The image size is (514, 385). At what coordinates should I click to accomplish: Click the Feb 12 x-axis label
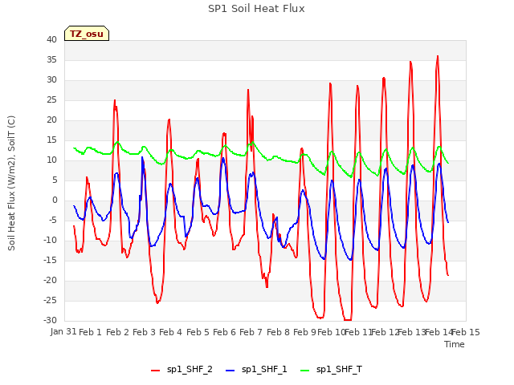385,332
